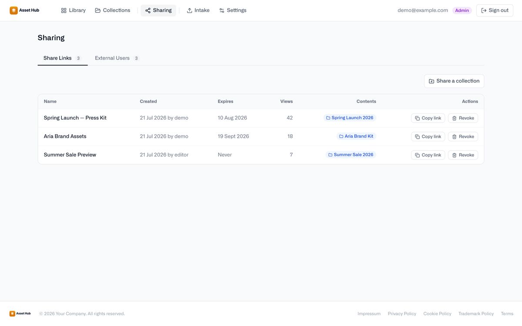Open the Impressum footer link

coord(369,314)
